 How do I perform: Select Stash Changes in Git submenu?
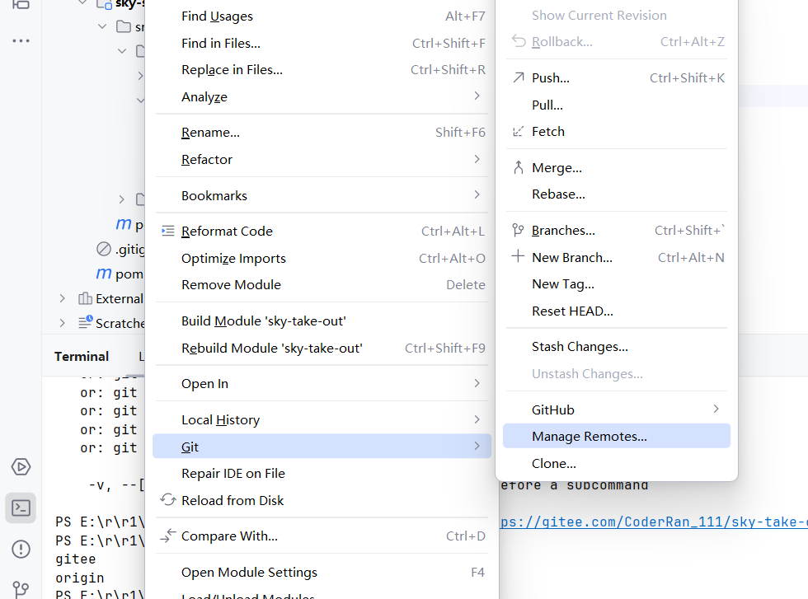tap(617, 347)
